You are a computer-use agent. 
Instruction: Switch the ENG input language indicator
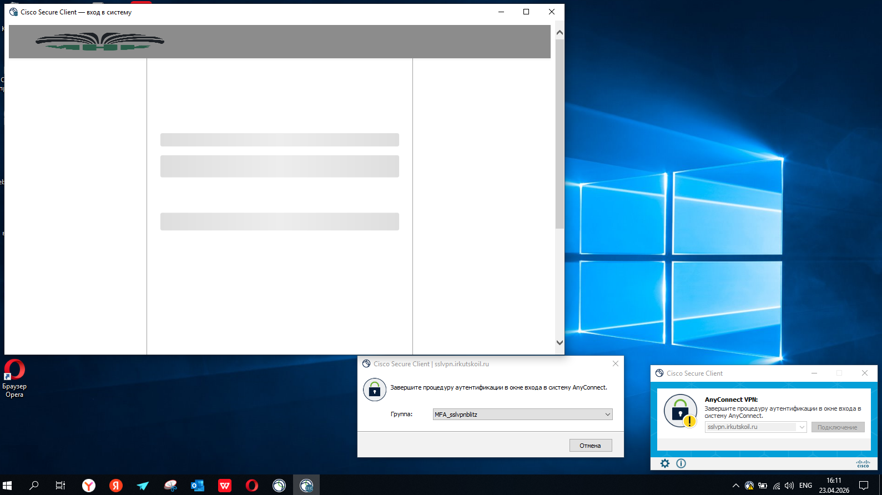(x=806, y=486)
